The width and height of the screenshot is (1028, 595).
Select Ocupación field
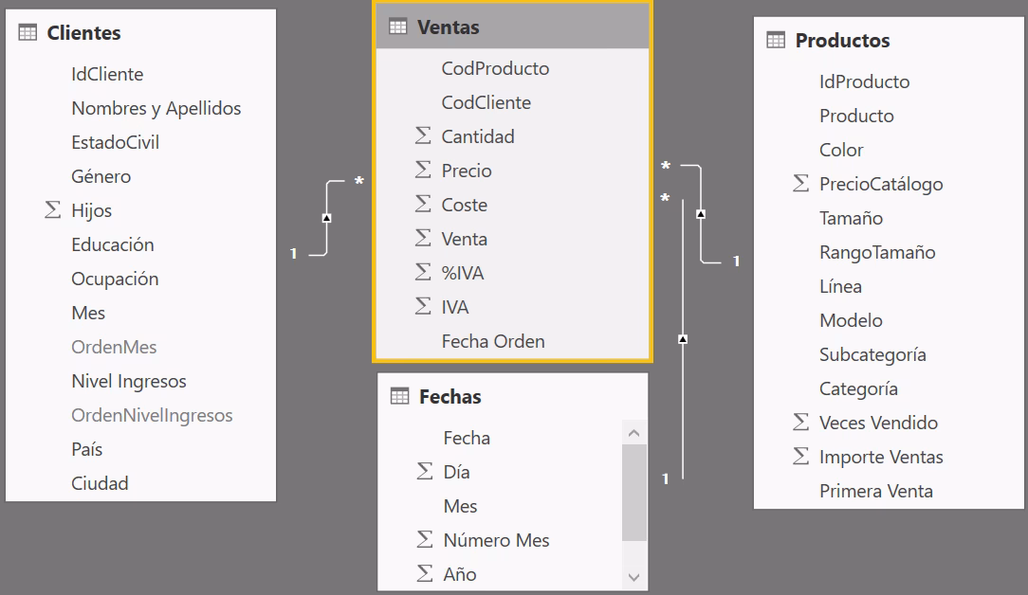coord(115,279)
